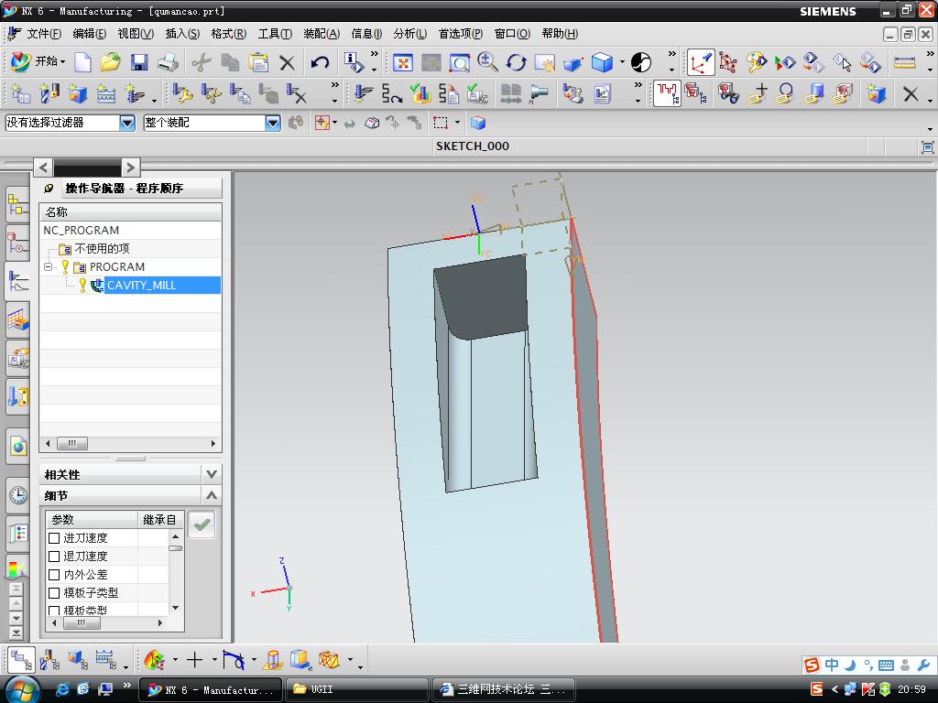
Task: Open the Internet Explorer sidebar tab
Action: point(18,446)
